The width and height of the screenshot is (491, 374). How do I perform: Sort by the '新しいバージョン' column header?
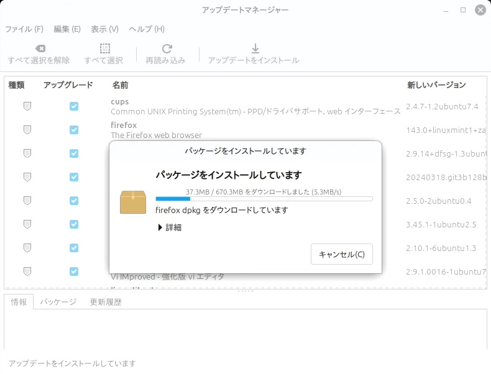(436, 85)
